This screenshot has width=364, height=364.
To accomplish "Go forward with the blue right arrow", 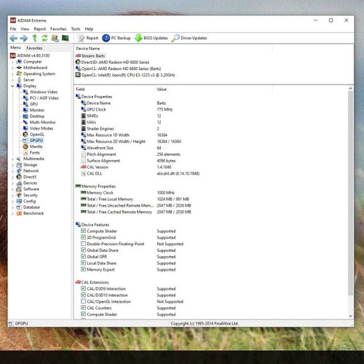I will [24, 38].
